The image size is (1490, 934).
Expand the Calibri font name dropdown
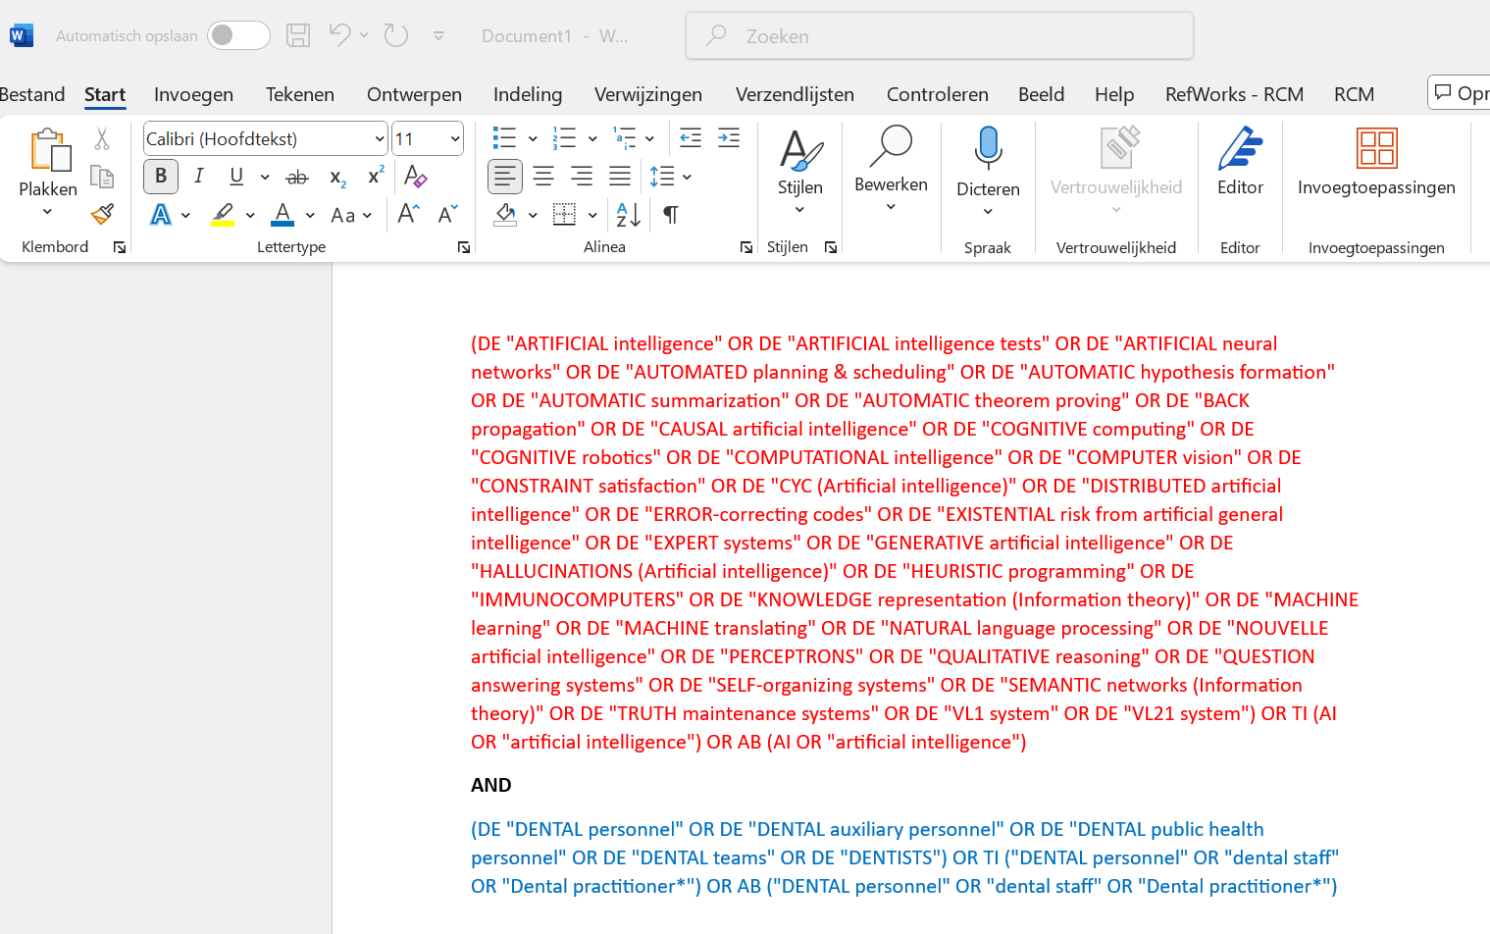(380, 139)
